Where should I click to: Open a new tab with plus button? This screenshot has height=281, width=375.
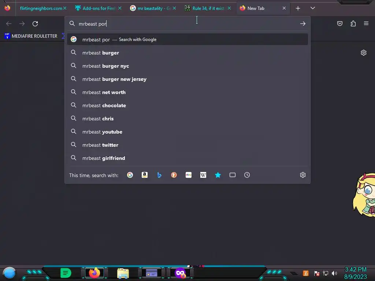(x=298, y=8)
